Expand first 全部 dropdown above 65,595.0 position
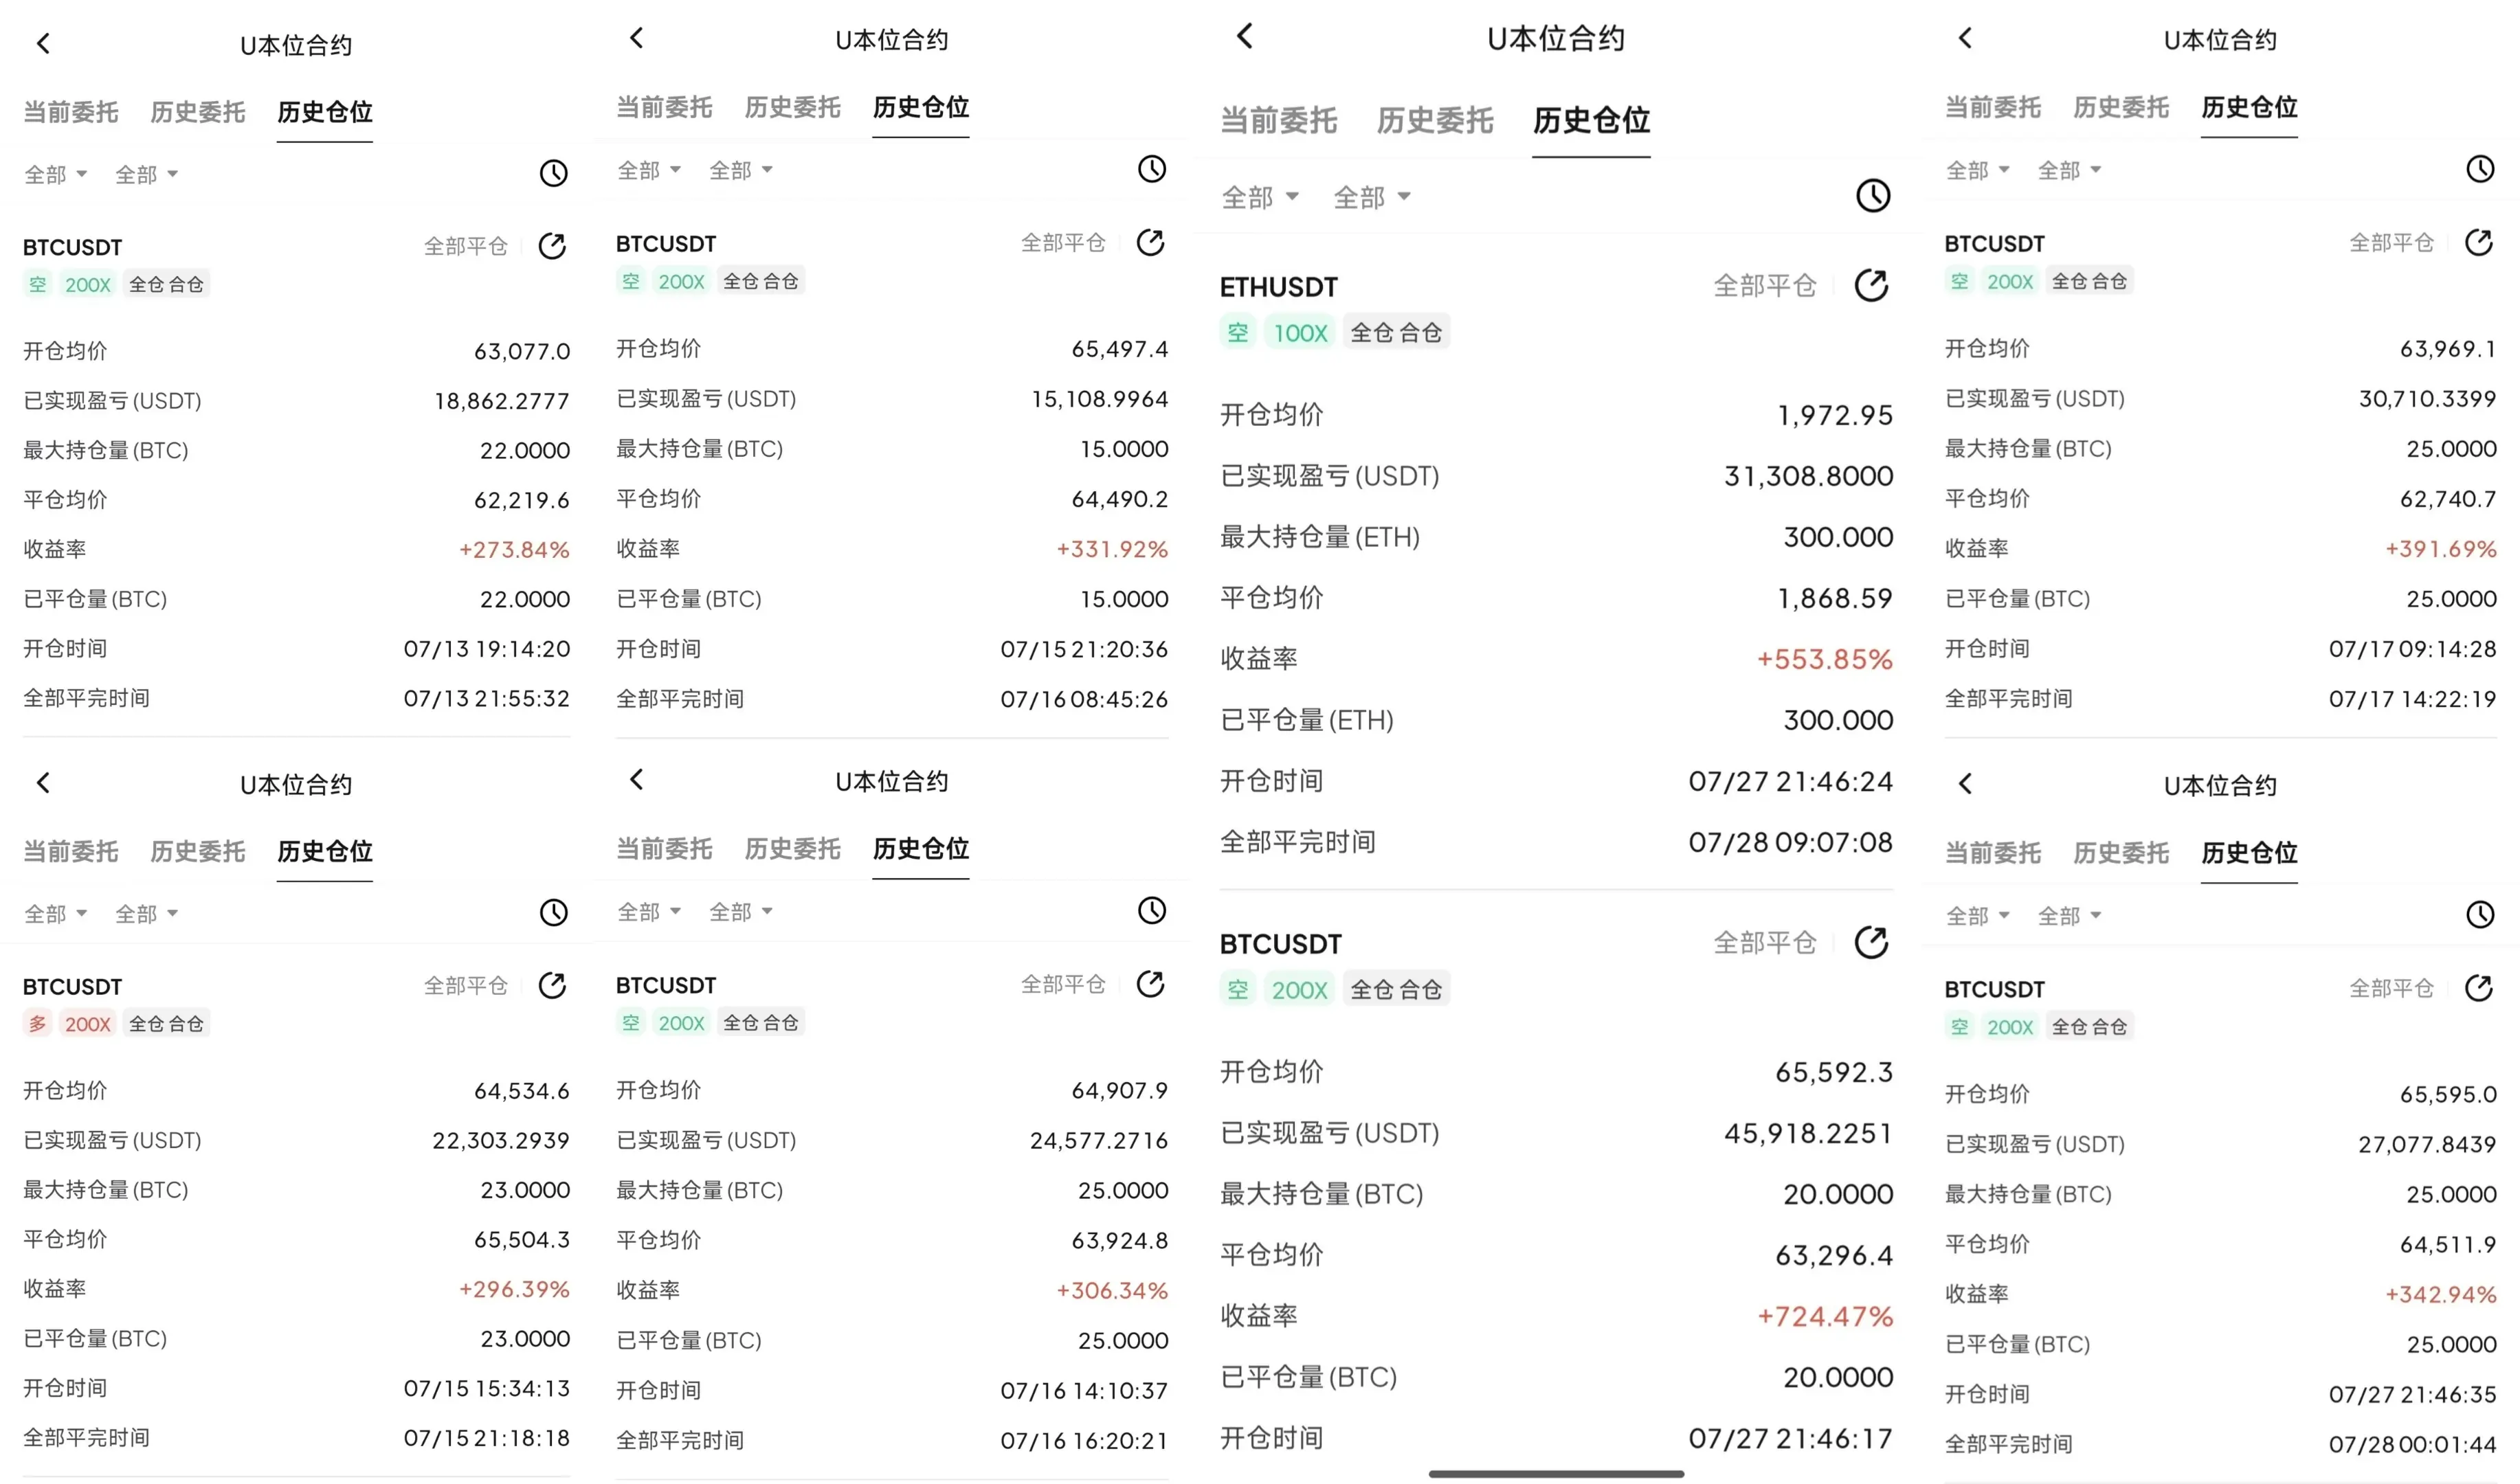The width and height of the screenshot is (2520, 1484). 1978,916
